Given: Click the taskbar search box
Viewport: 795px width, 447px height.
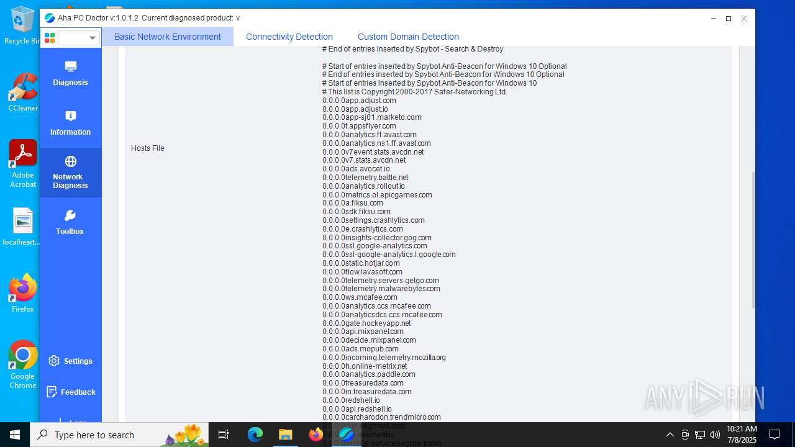Looking at the screenshot, I should tap(120, 435).
